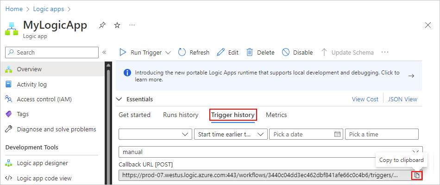Click the MyLogicApp logic app icon

pyautogui.click(x=12, y=28)
